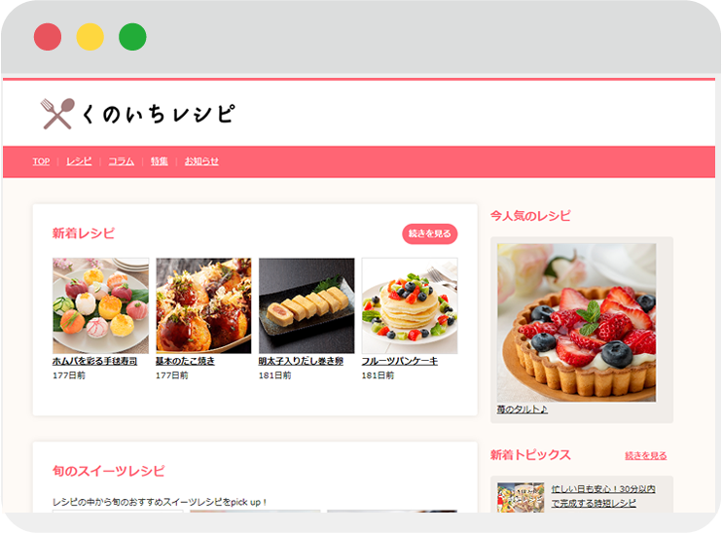Click the green window dot
This screenshot has width=722, height=533.
[x=132, y=37]
